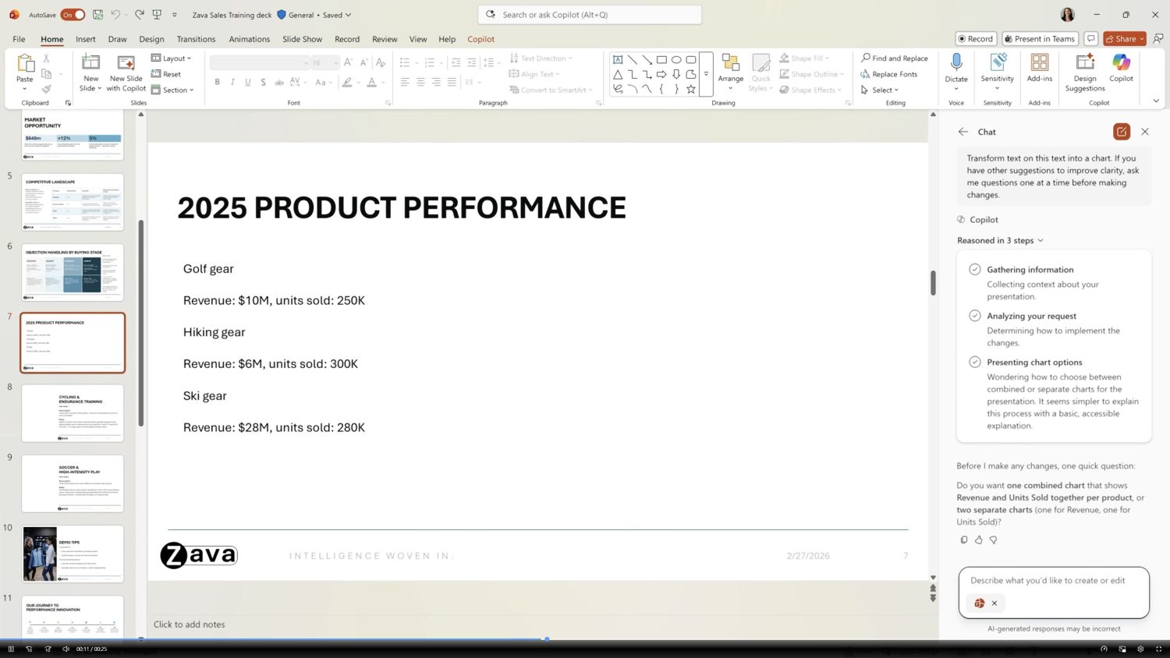The image size is (1170, 658).
Task: Click the Share button
Action: pyautogui.click(x=1122, y=39)
